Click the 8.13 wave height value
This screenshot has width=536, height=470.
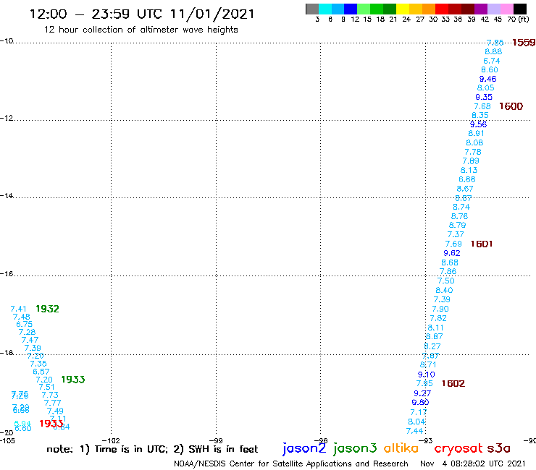(469, 170)
